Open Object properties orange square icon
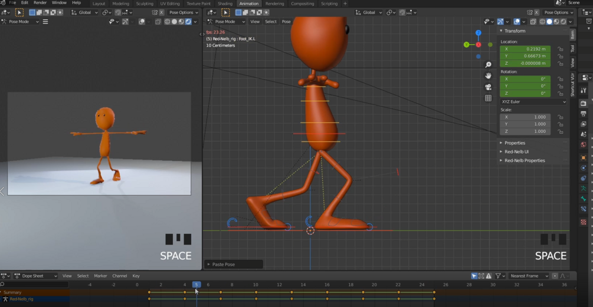The width and height of the screenshot is (593, 307). coord(584,157)
